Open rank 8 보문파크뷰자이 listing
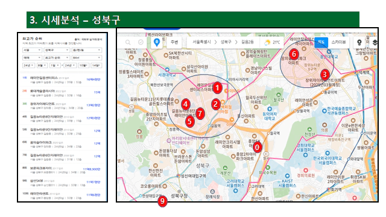Image resolution: width=386 pixels, height=217 pixels. point(62,170)
